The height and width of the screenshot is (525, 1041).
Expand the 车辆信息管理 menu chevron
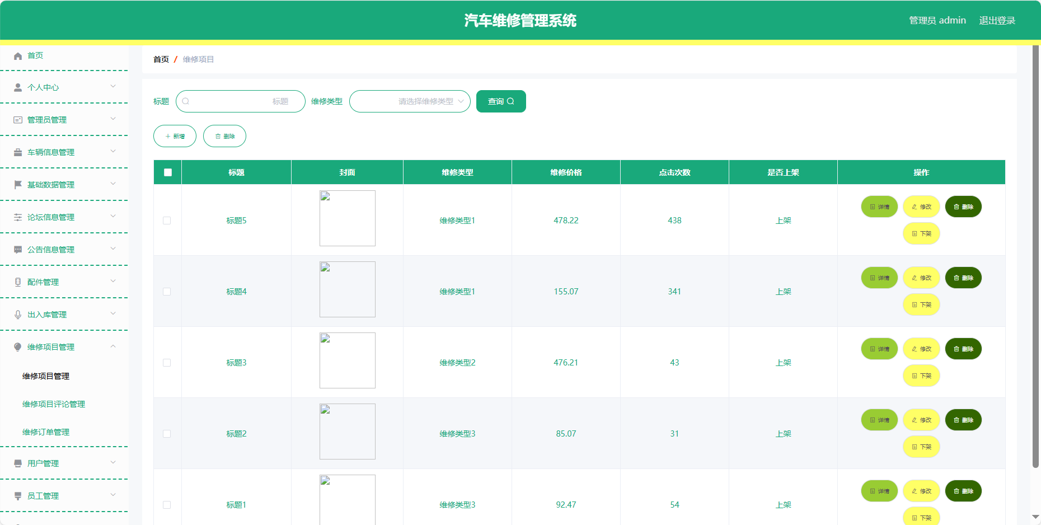tap(113, 151)
